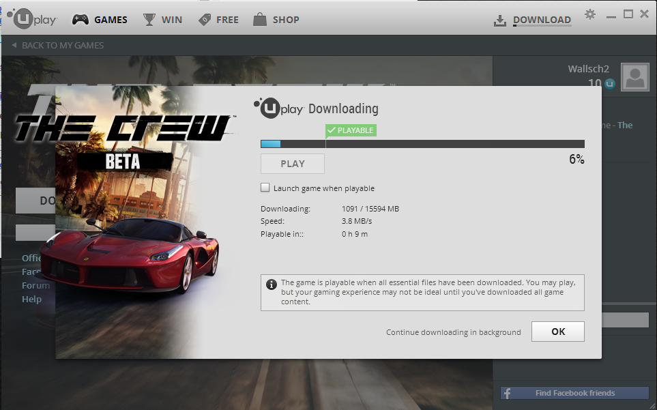The height and width of the screenshot is (410, 657).
Task: Open the GAMES tab
Action: coord(111,20)
